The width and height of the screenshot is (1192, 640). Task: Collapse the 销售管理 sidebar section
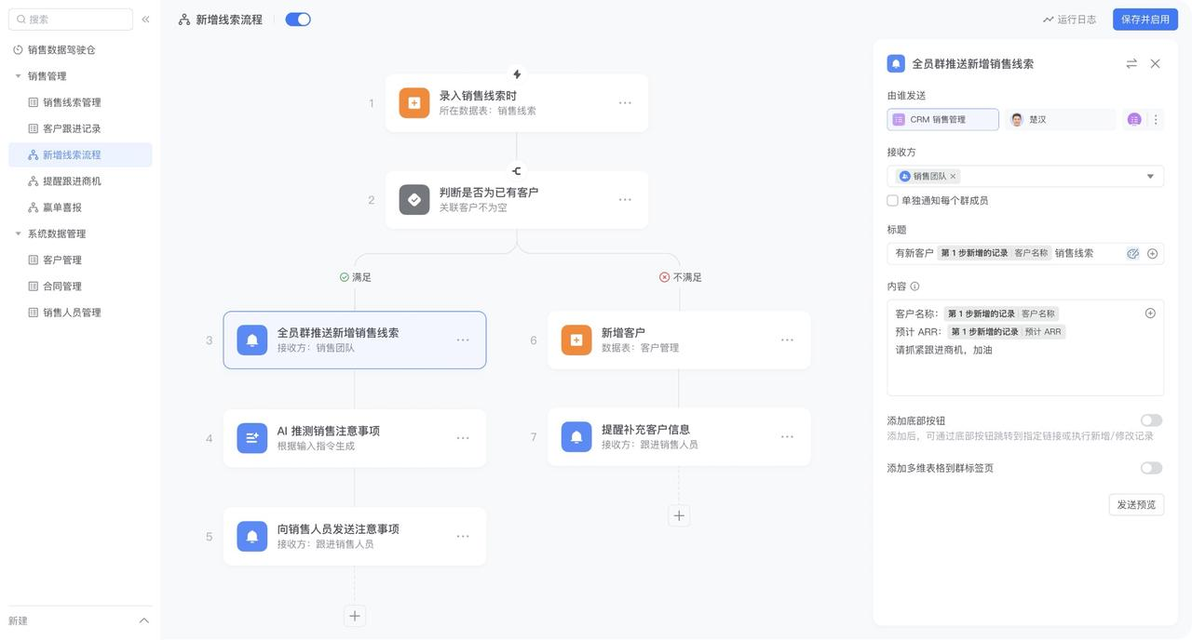tap(15, 74)
